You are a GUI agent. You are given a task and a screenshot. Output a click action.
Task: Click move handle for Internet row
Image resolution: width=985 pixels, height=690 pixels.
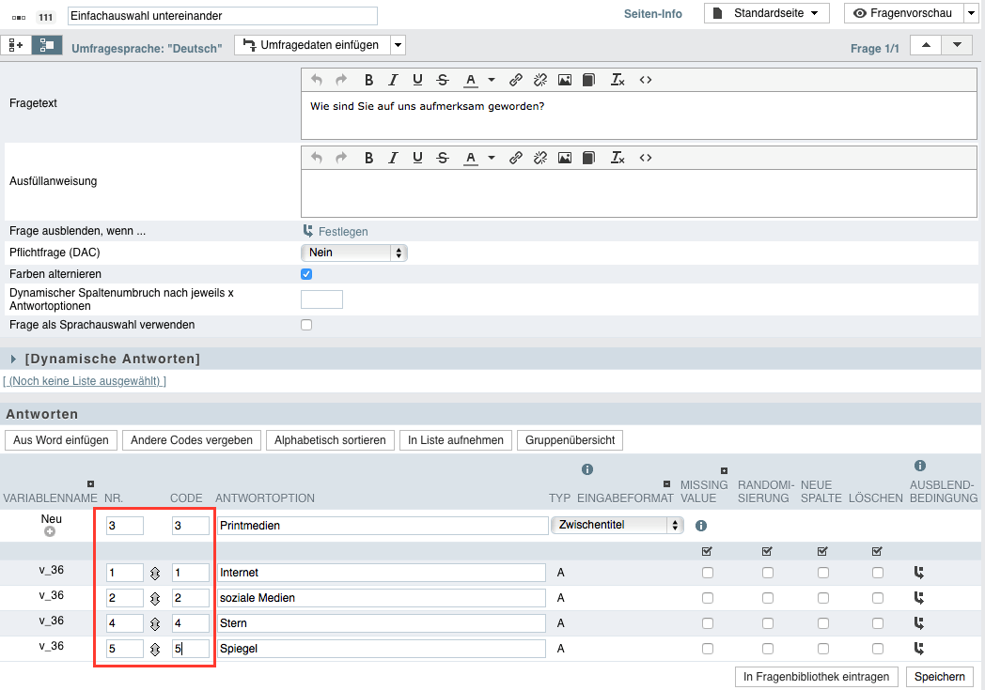click(x=155, y=573)
